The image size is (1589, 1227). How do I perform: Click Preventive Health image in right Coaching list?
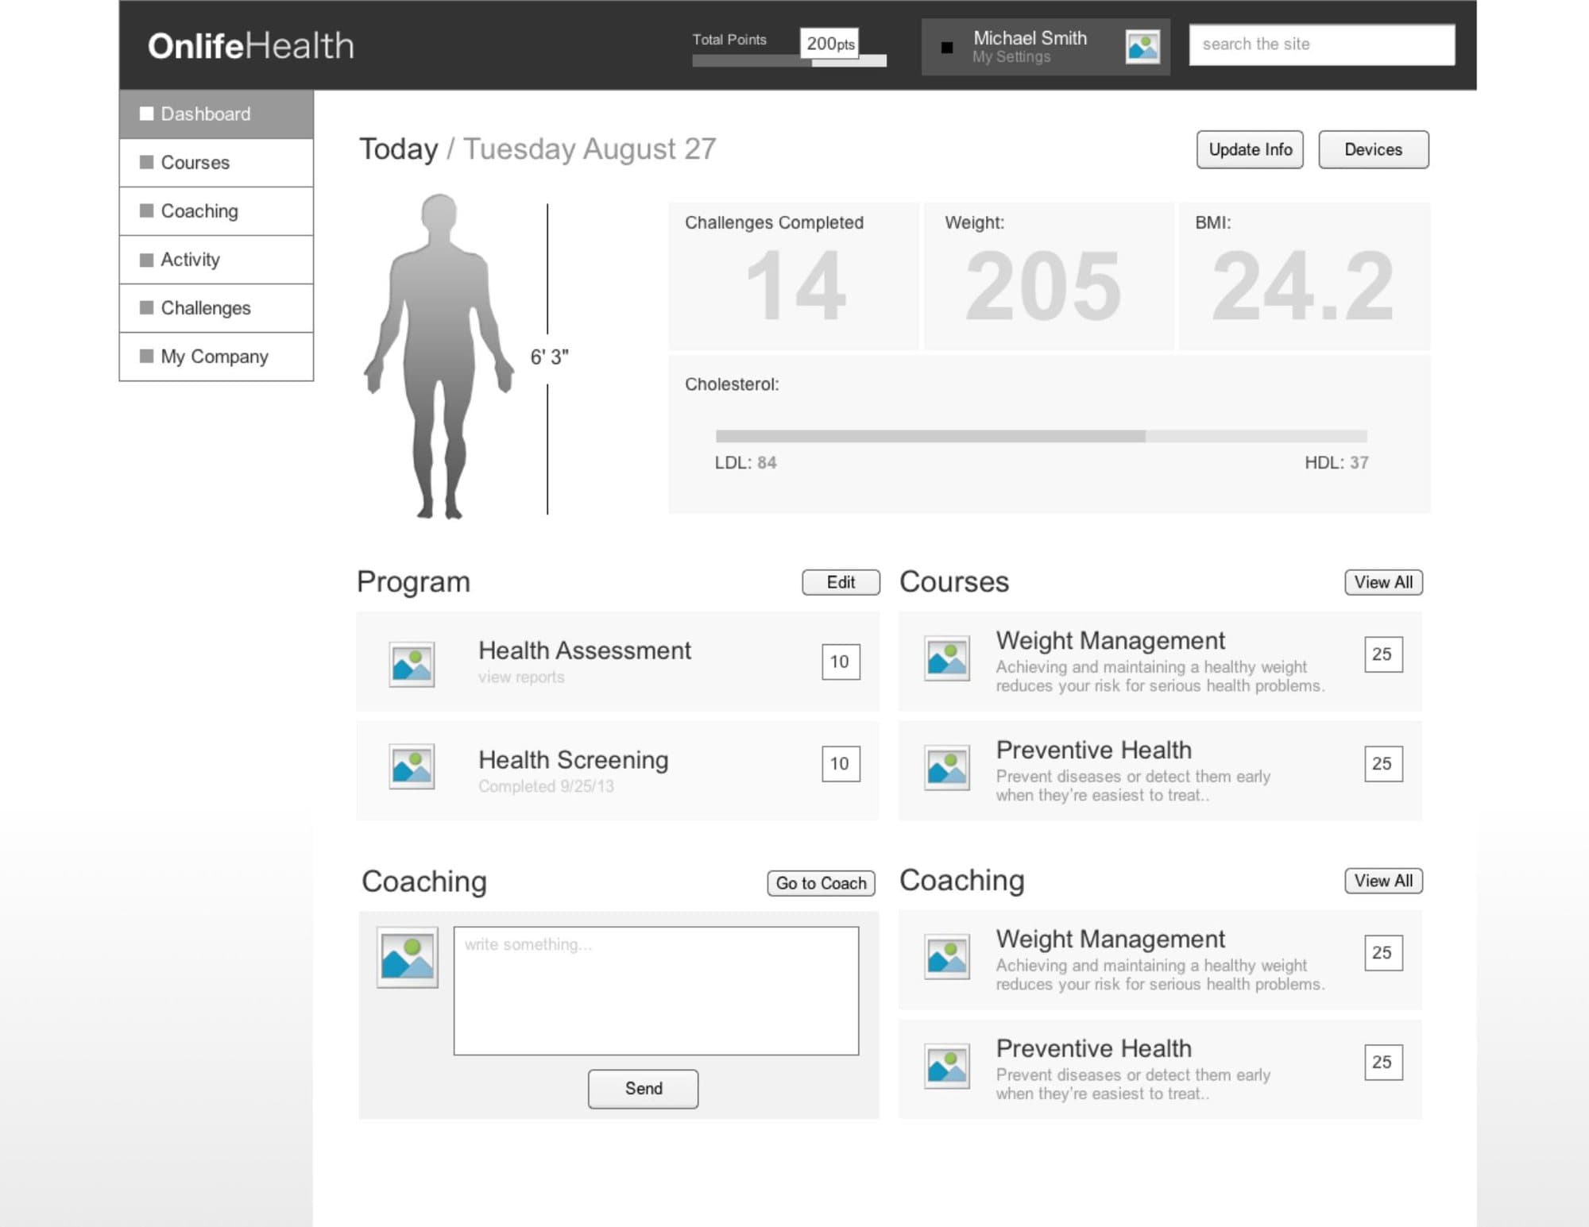(947, 1066)
